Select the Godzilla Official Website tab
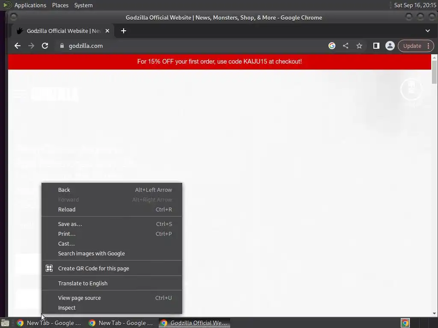Screen dimensions: 438x328 pyautogui.click(x=63, y=31)
